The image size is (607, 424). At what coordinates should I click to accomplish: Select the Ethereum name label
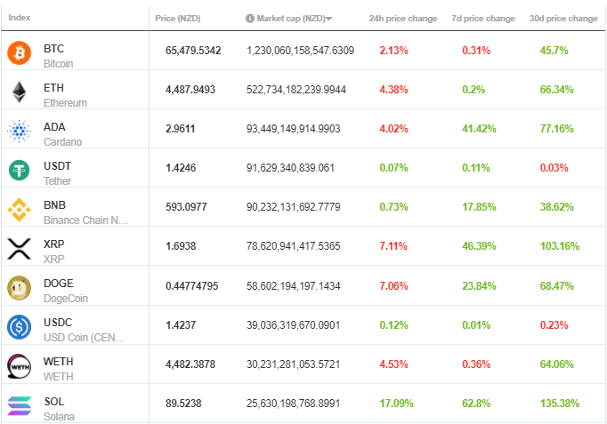[x=65, y=103]
